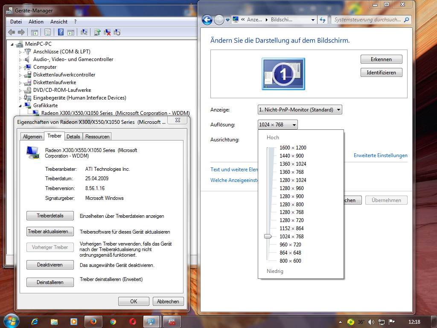Open the Properties toolbar icon in Geräte-Manager
The height and width of the screenshot is (328, 437).
[x=48, y=32]
